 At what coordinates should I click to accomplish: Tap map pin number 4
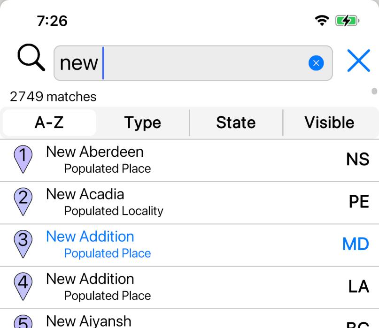coord(23,286)
